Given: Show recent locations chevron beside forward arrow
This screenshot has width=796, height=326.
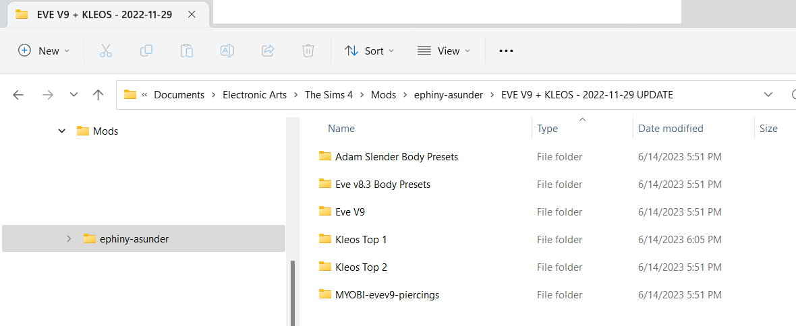Looking at the screenshot, I should 74,95.
